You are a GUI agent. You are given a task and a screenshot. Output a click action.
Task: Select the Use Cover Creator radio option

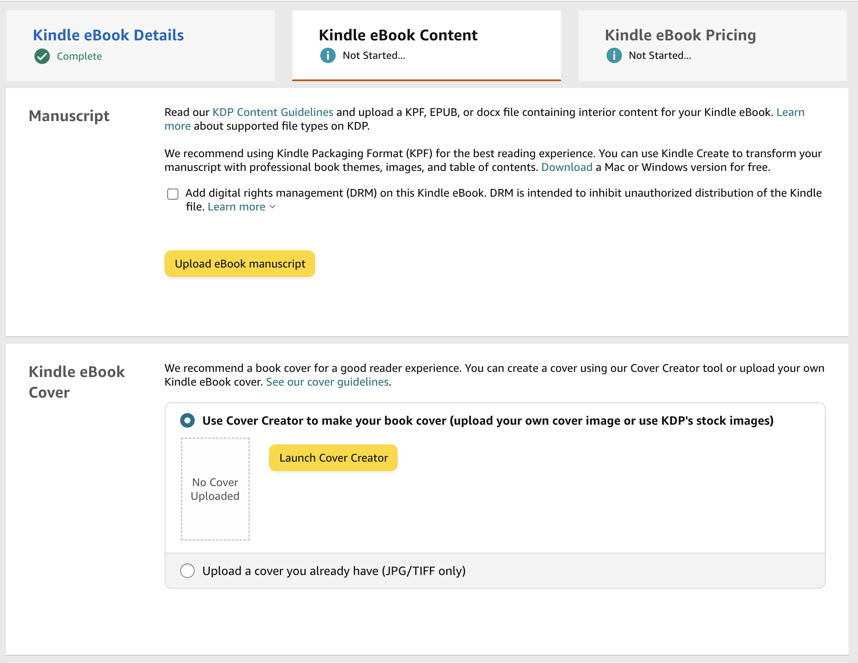(x=187, y=420)
